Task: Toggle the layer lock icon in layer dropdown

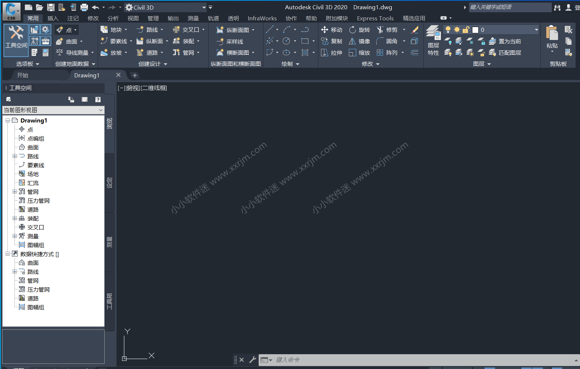Action: coord(466,30)
